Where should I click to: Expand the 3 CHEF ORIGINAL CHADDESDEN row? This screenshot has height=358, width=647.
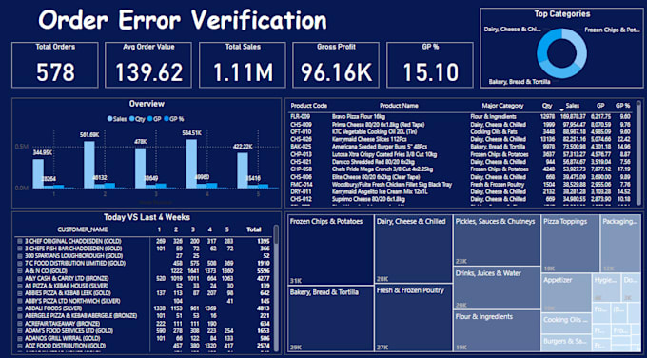pyautogui.click(x=19, y=241)
